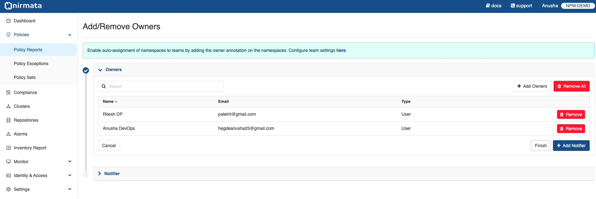Screen dimensions: 596x199
Task: Click the Remove All button
Action: click(x=571, y=86)
